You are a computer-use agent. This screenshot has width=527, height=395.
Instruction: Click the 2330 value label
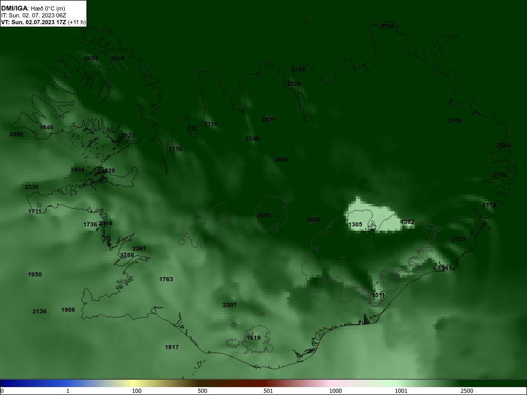32,187
